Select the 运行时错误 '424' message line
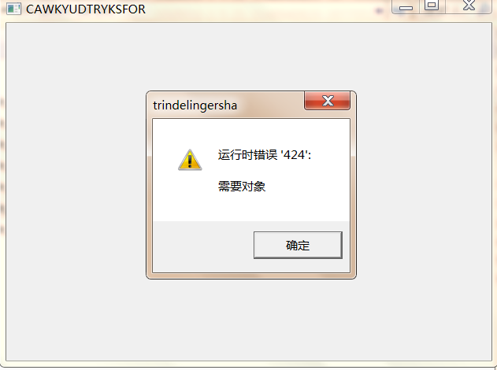The height and width of the screenshot is (370, 497). click(265, 155)
